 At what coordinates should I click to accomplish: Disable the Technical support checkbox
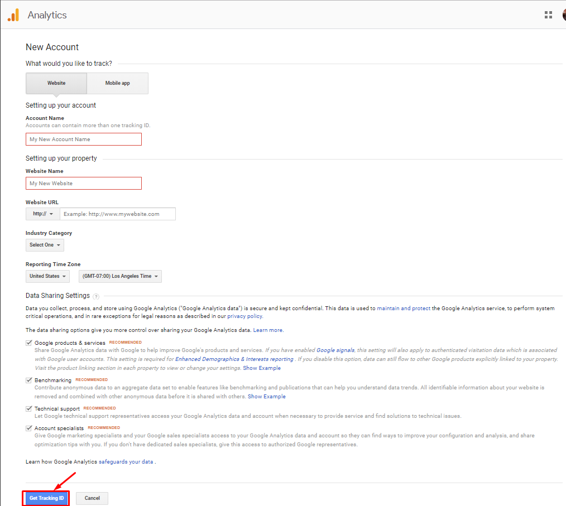point(29,409)
